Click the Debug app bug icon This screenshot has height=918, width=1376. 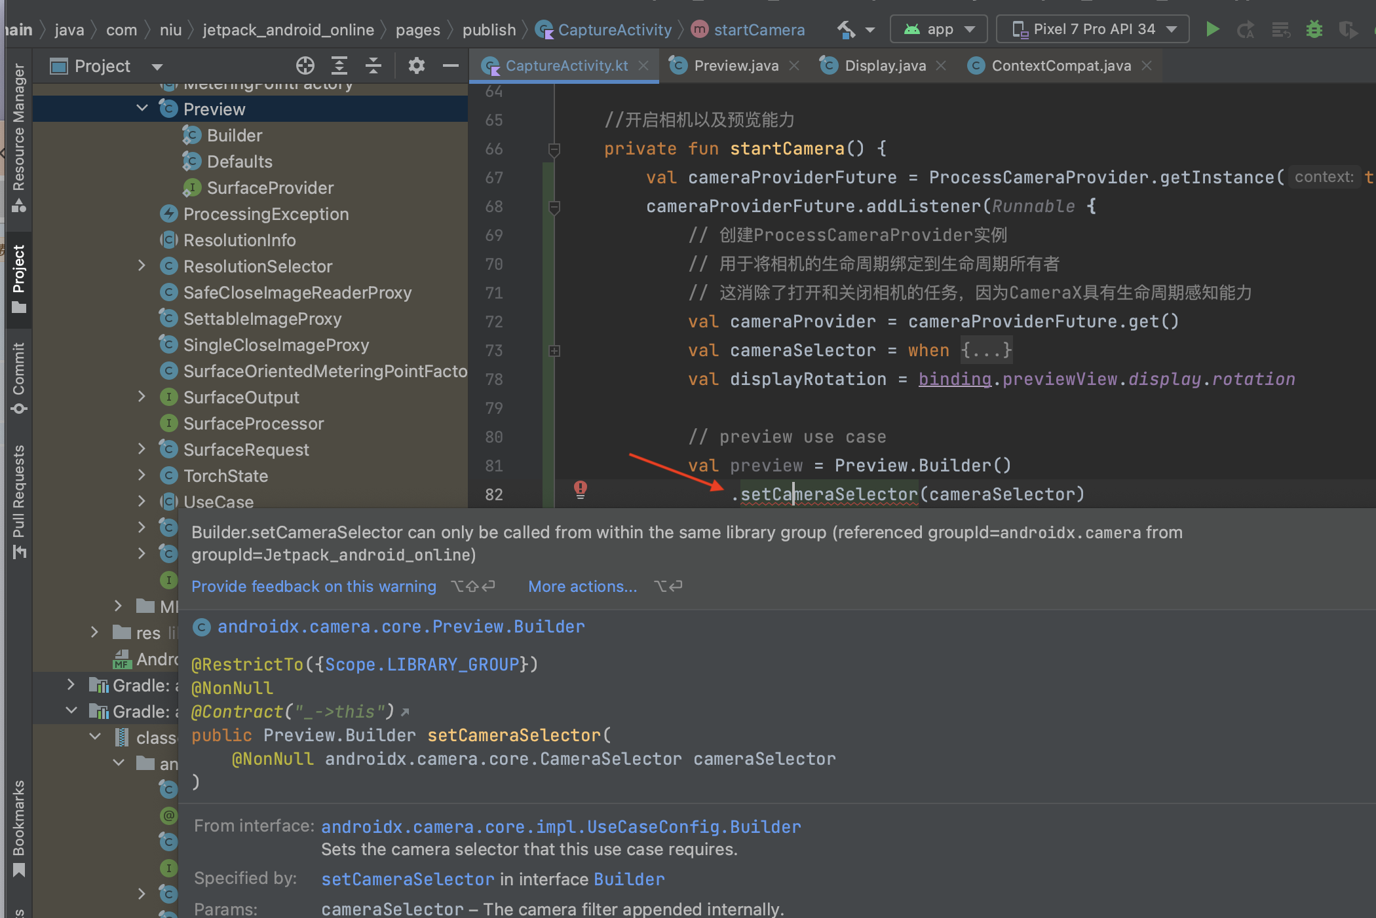(x=1314, y=29)
